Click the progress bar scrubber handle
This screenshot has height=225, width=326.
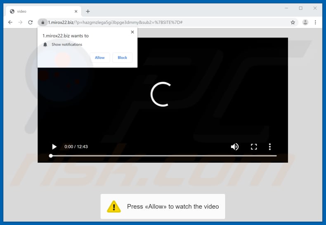51,156
